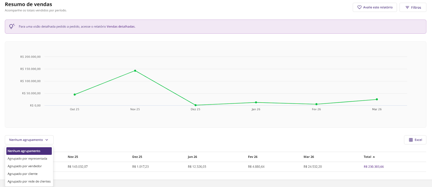Viewport: 432px width, 187px height.
Task: Click the Out 25 chart data point
Action: [75, 95]
